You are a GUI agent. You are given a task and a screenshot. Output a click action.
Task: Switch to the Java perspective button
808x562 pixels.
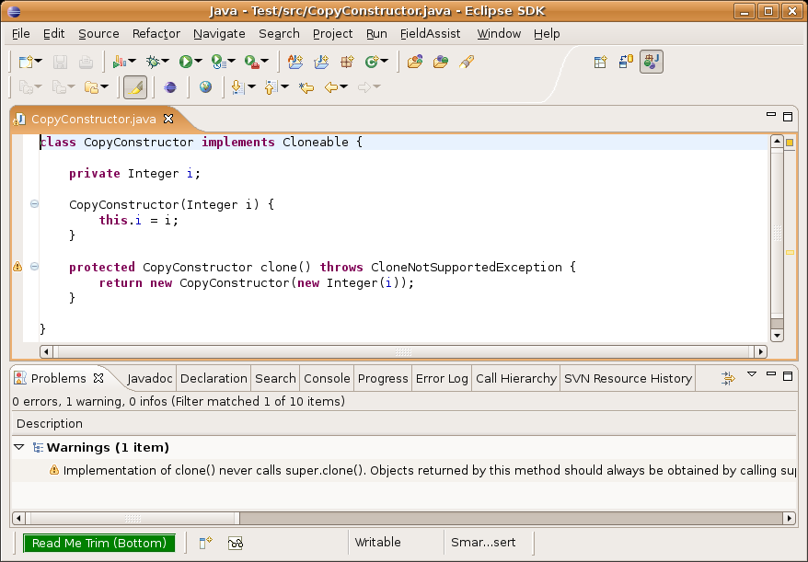click(x=652, y=62)
